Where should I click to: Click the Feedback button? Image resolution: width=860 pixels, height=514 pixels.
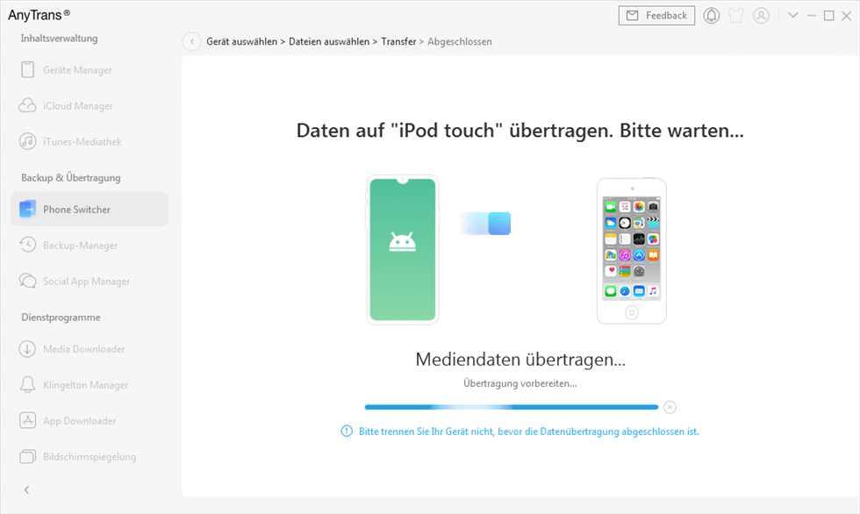656,16
